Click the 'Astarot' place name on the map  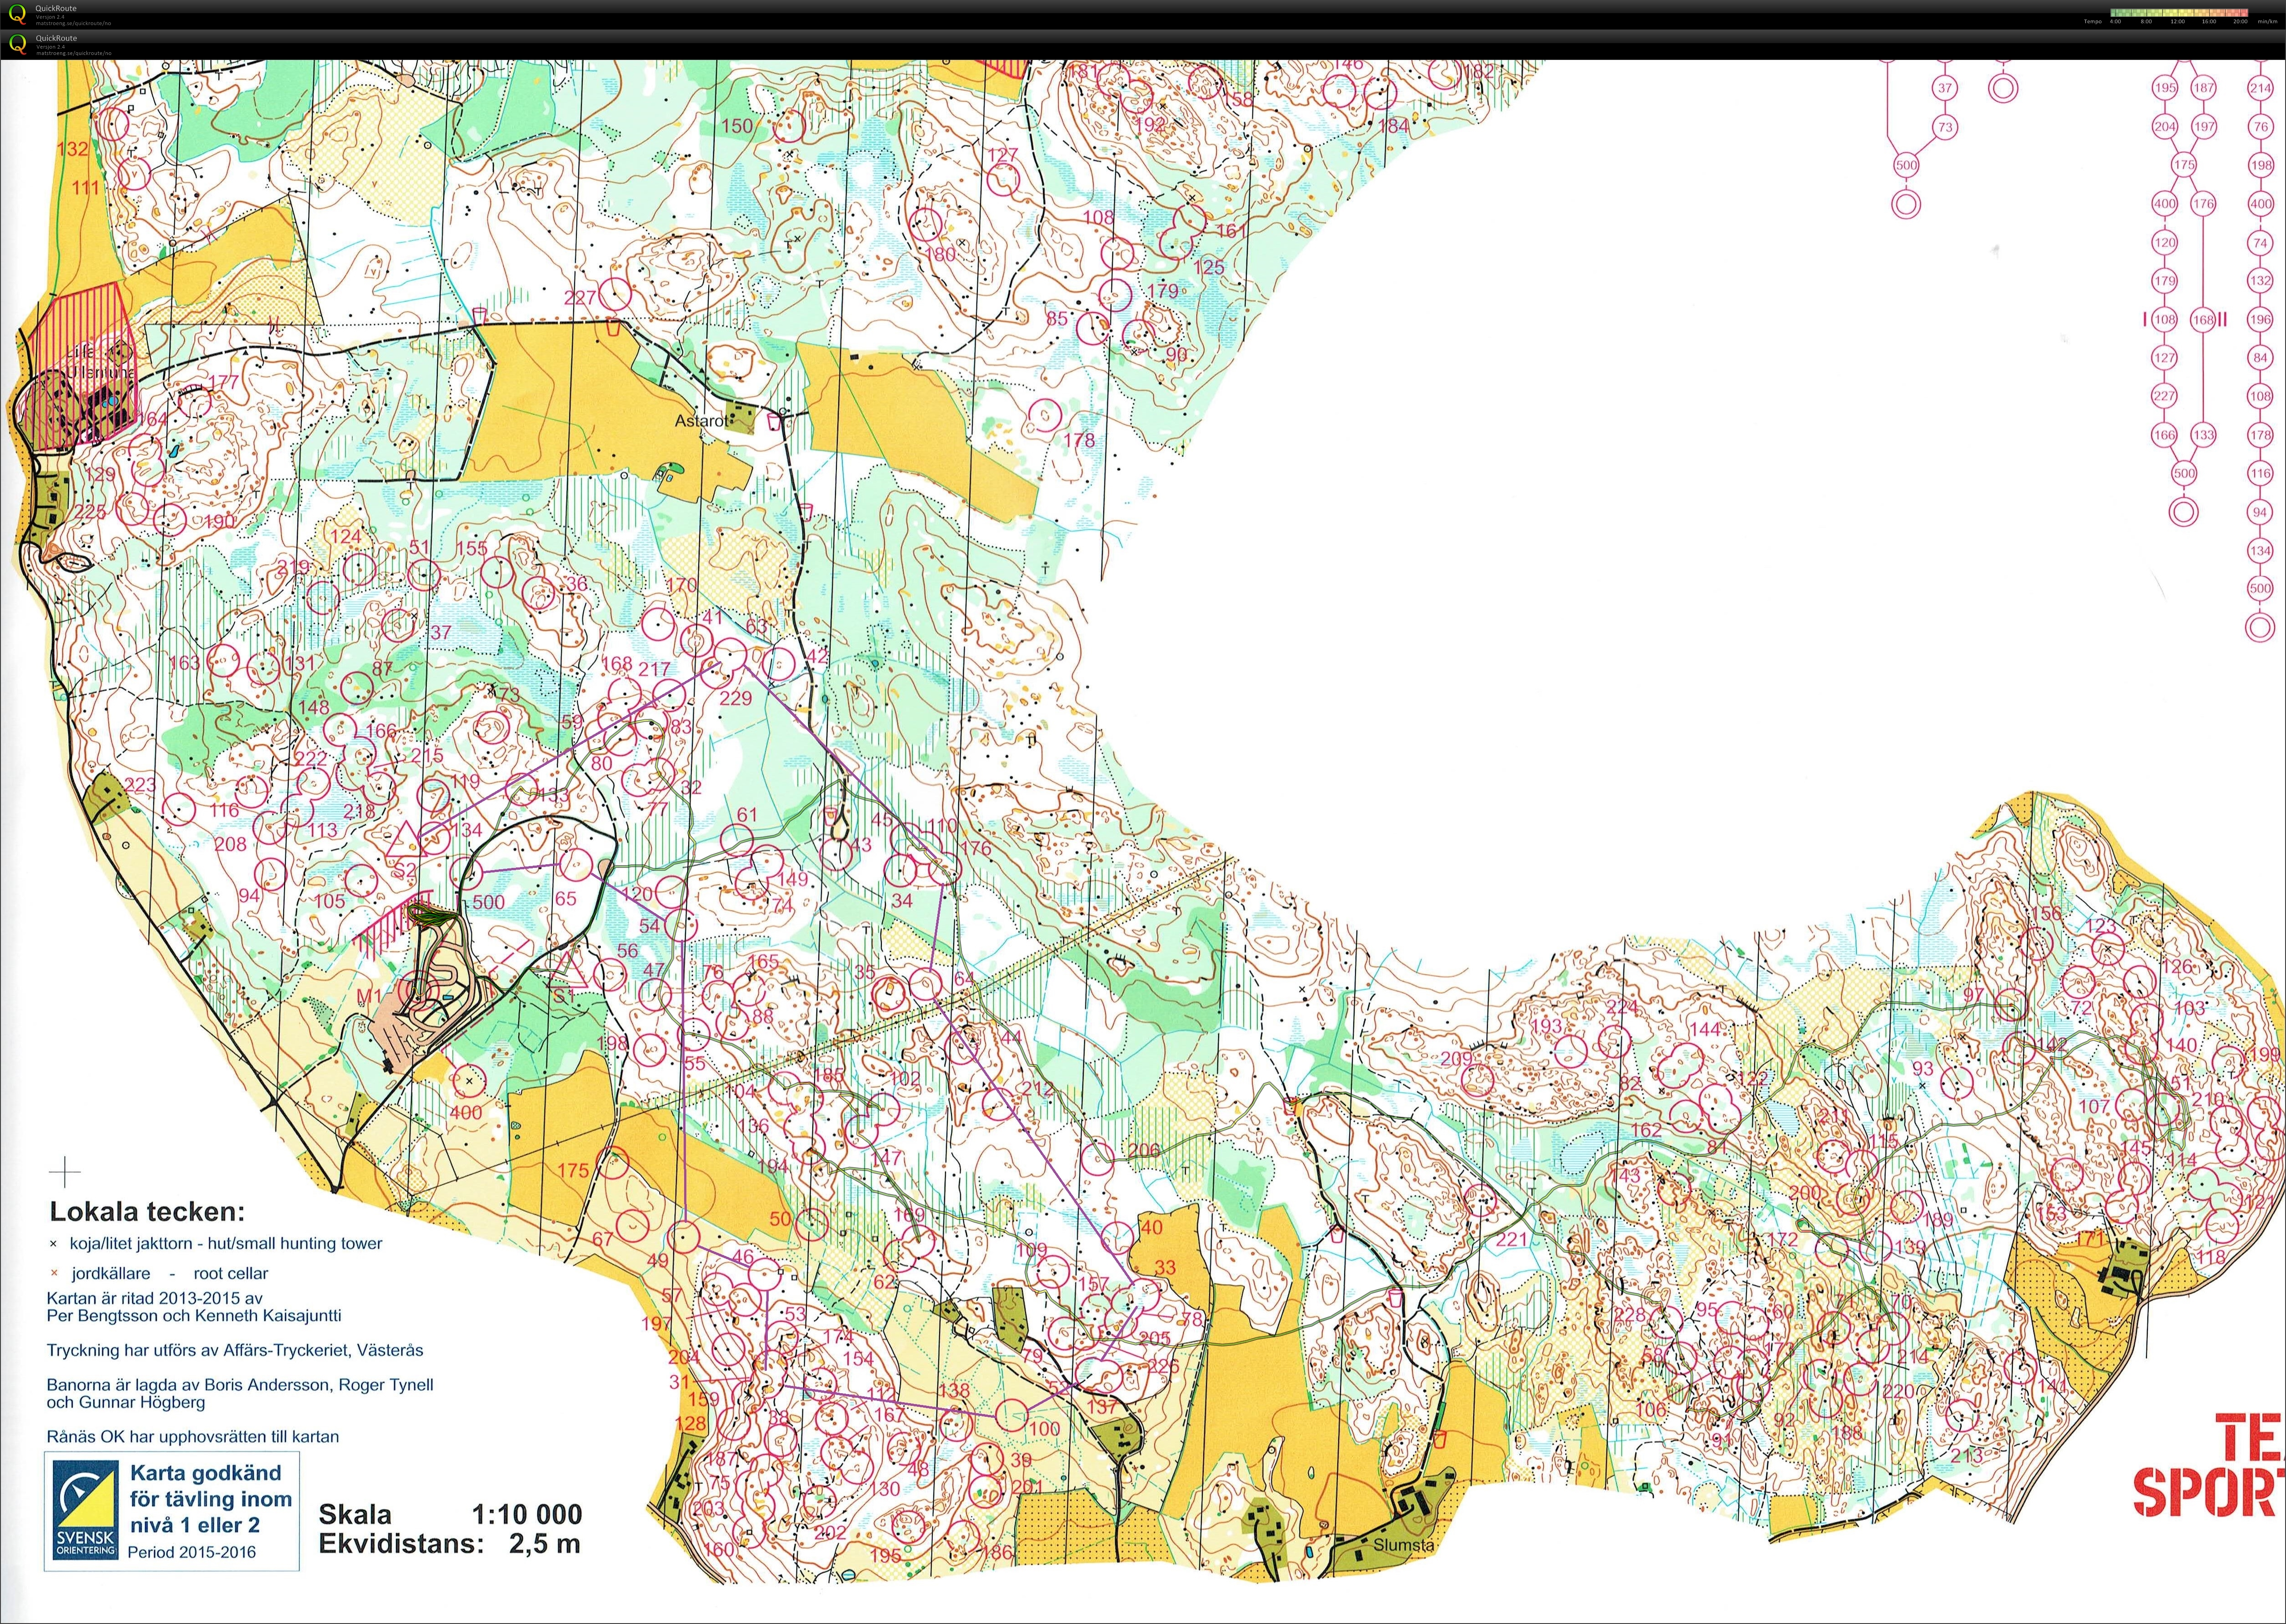tap(702, 421)
